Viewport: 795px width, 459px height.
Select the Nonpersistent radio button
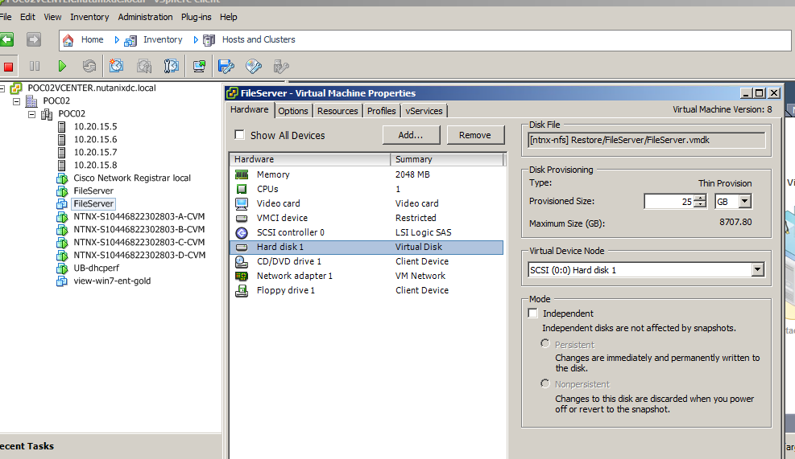point(545,384)
